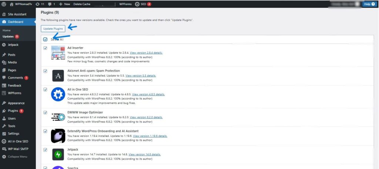This screenshot has height=169, width=379.
Task: Uncheck the All in One SEO checkbox
Action: coord(45,89)
